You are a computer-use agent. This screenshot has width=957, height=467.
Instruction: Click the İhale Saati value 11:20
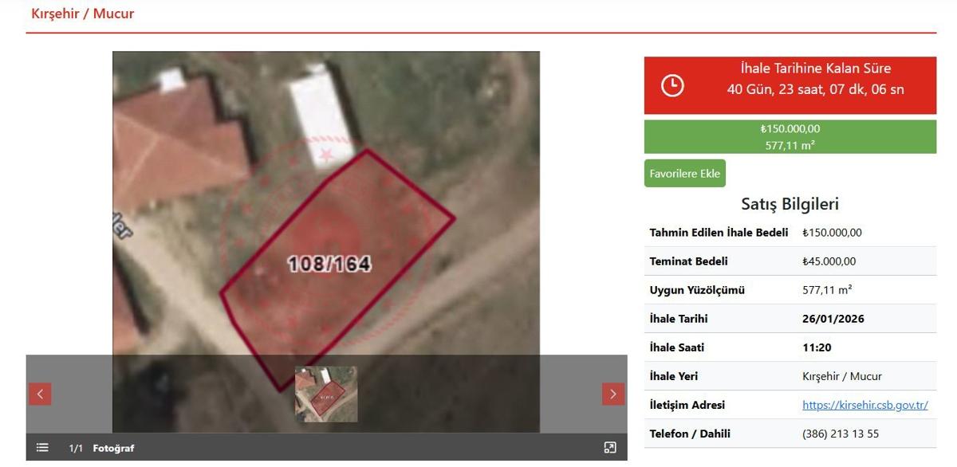[816, 347]
